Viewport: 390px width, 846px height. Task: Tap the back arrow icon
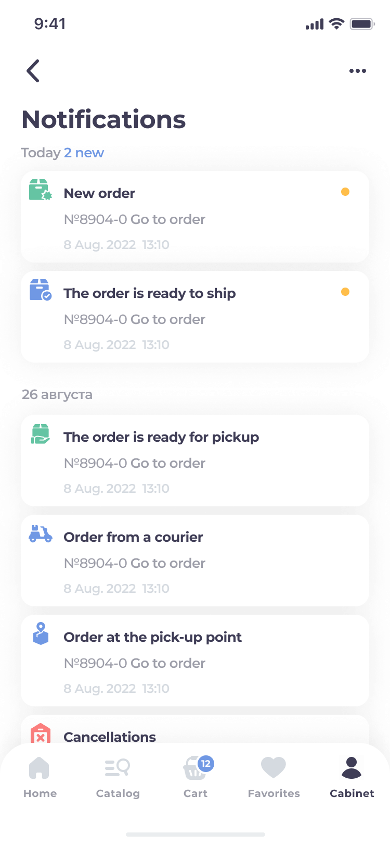pyautogui.click(x=33, y=71)
